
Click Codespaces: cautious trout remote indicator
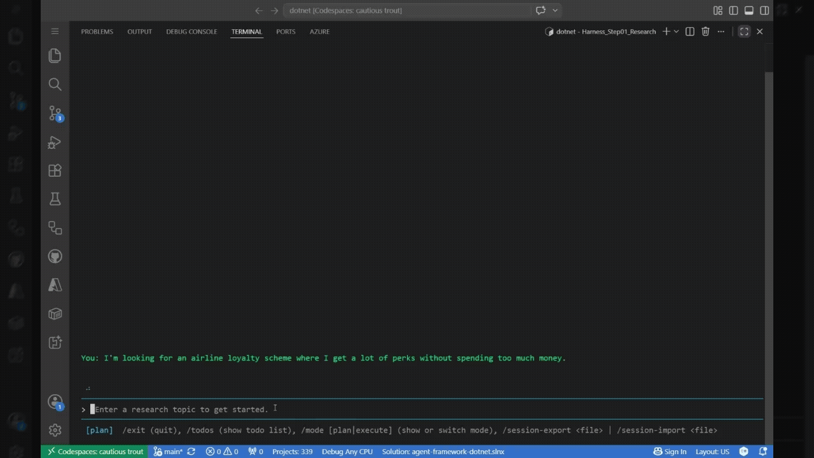coord(95,452)
